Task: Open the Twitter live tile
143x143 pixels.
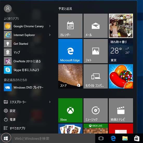Action: [121, 26]
